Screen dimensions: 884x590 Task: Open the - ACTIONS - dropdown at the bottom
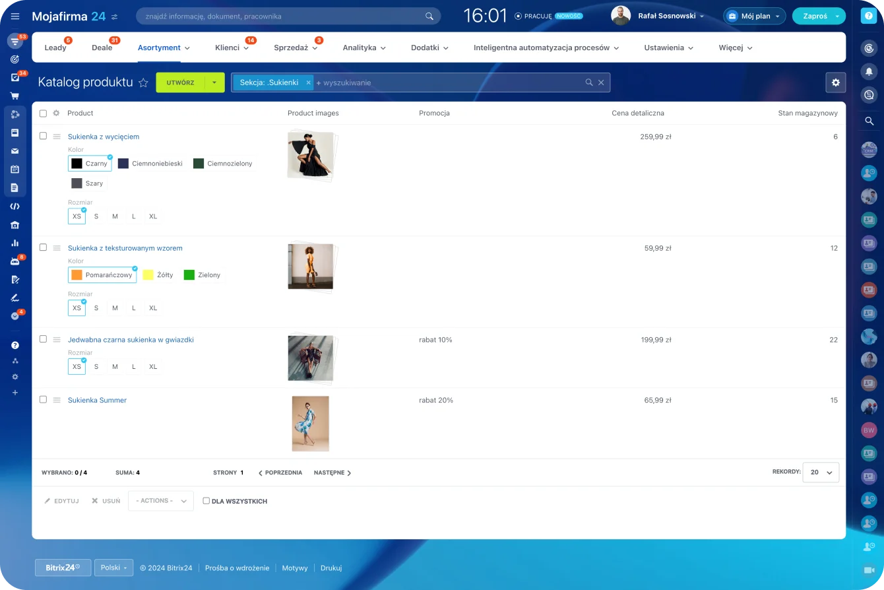pos(160,501)
